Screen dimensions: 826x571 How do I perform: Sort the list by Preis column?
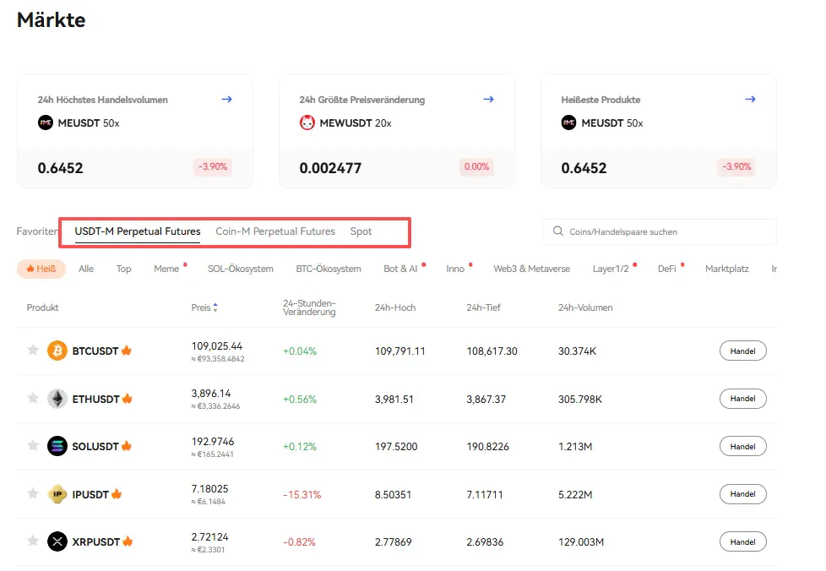coord(204,308)
